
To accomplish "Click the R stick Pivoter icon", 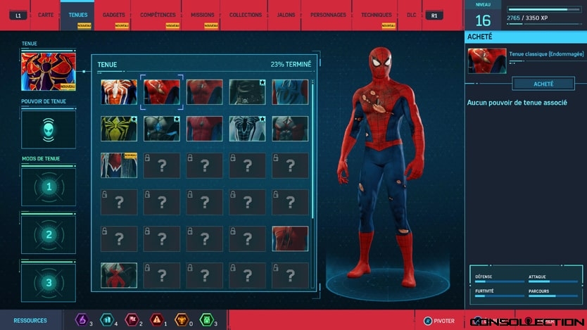I will click(427, 321).
